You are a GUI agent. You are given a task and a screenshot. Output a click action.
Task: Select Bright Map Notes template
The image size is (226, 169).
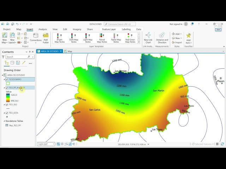(x=60, y=38)
